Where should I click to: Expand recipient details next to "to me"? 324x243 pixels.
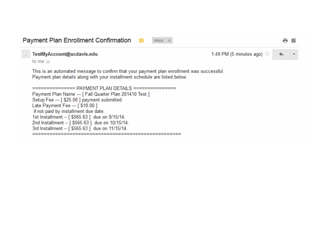pyautogui.click(x=48, y=61)
